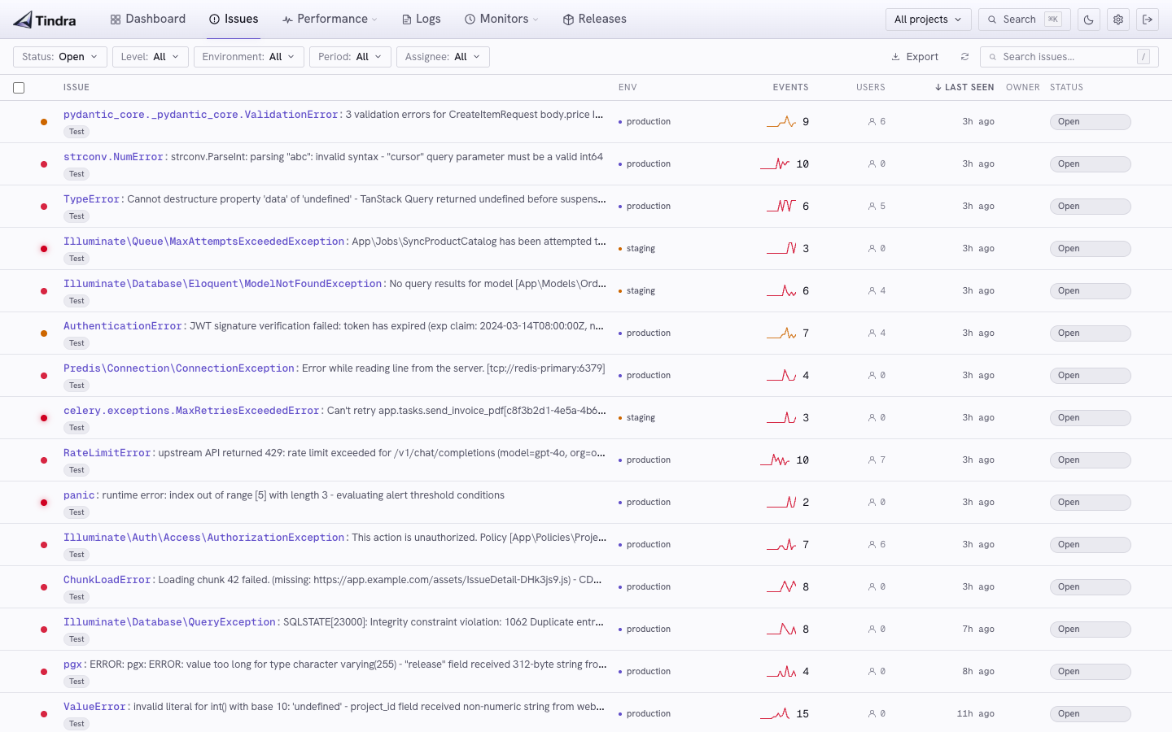Click severity dot for pydantic ValidationError issue
1172x732 pixels.
pos(44,122)
